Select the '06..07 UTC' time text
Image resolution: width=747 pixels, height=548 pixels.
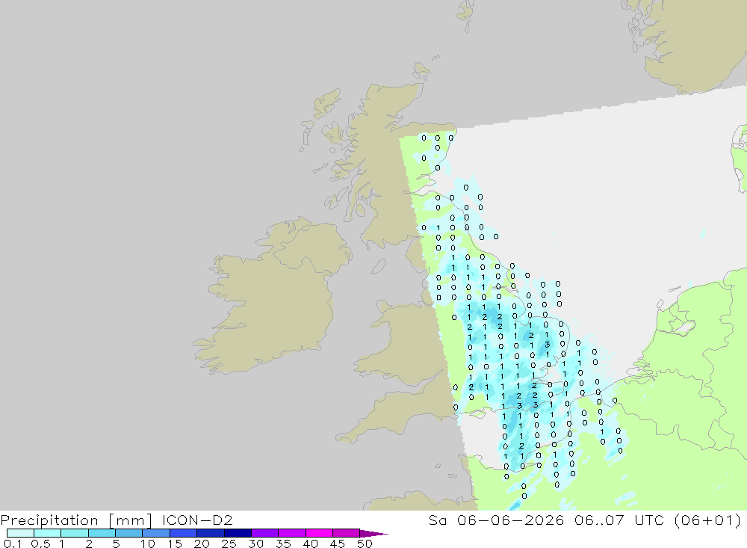[x=619, y=520]
